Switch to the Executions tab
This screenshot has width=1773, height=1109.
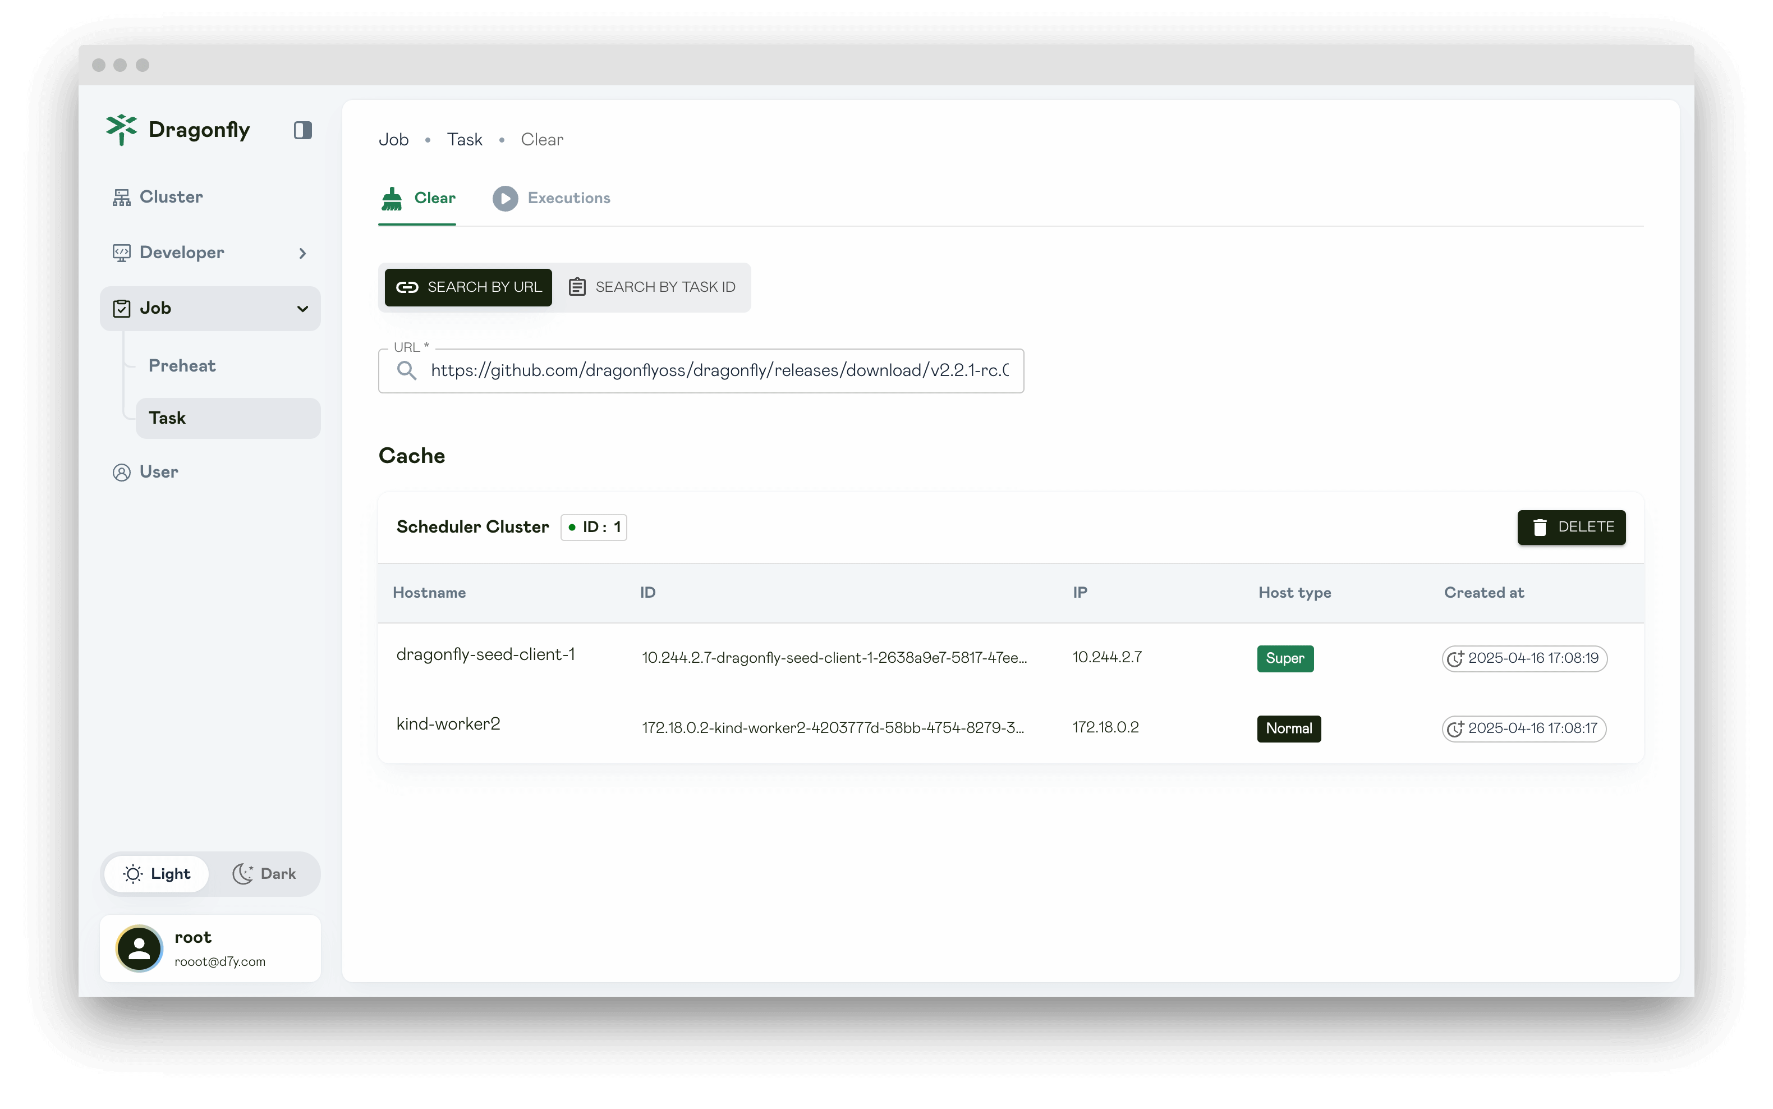552,199
